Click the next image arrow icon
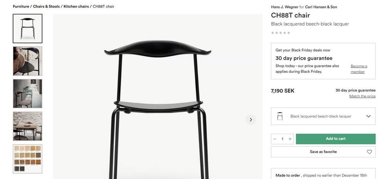The image size is (388, 179). coord(251,120)
